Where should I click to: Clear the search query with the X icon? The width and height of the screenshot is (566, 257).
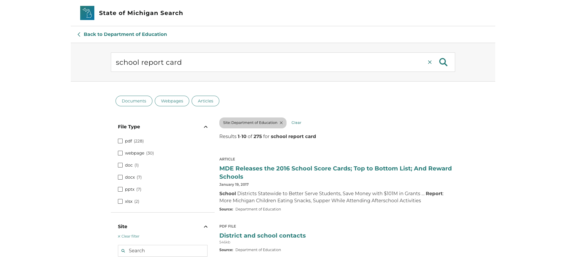[x=430, y=62]
